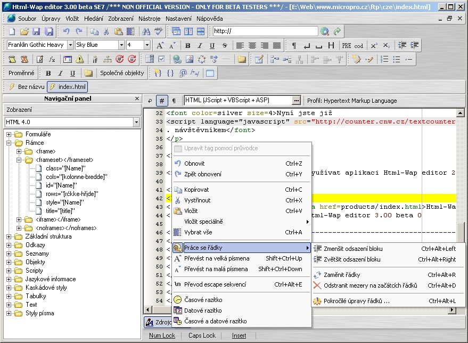Open the Sky Blue color dropdown
The image size is (468, 343).
pyautogui.click(x=121, y=45)
